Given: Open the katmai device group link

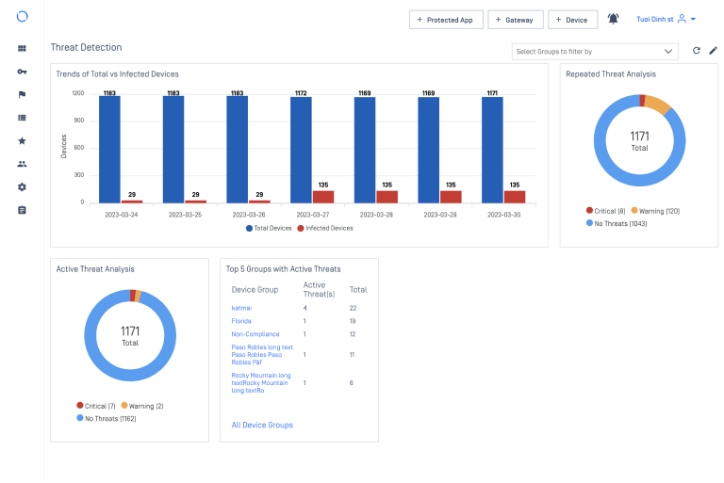Looking at the screenshot, I should point(242,308).
